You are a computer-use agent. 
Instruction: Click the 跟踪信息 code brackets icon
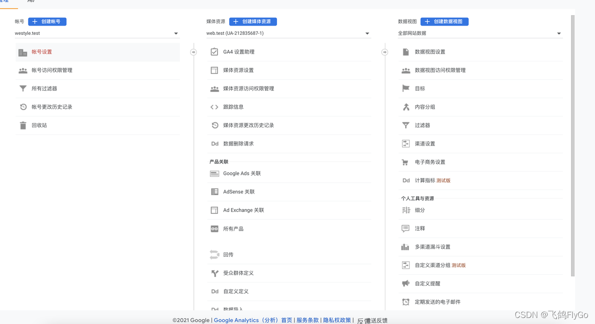click(x=214, y=107)
